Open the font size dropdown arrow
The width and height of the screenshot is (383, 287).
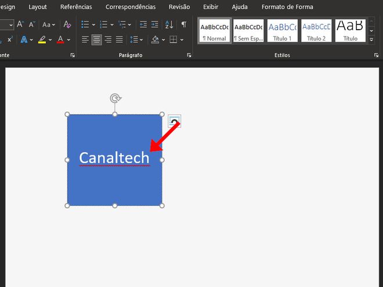(x=11, y=25)
